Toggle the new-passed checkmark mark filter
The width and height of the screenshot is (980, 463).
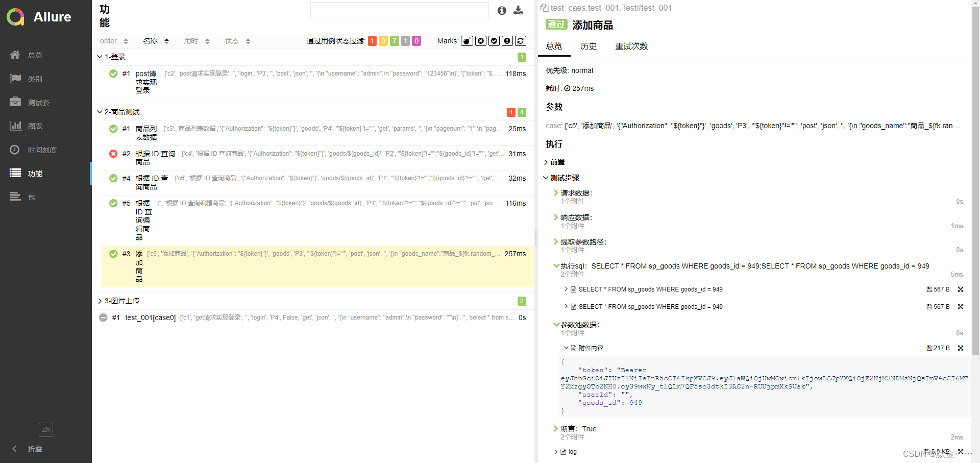(x=494, y=41)
